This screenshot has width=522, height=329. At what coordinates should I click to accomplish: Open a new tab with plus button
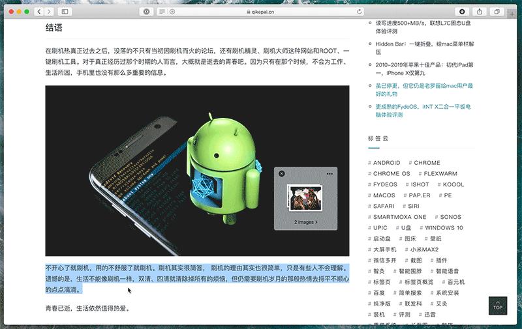pyautogui.click(x=512, y=14)
